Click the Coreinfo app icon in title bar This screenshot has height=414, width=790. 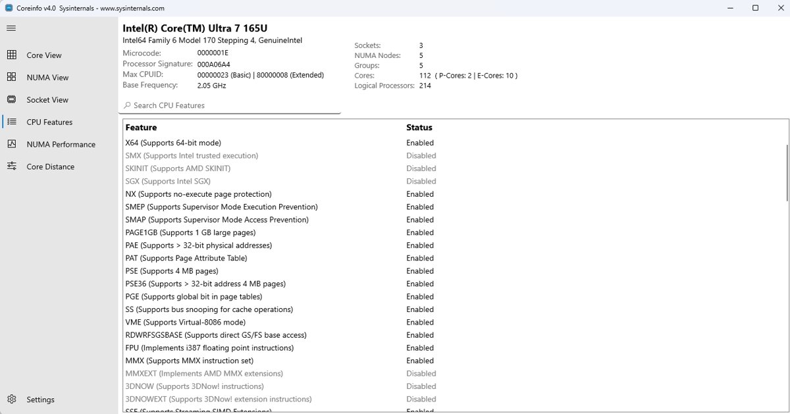tap(9, 8)
